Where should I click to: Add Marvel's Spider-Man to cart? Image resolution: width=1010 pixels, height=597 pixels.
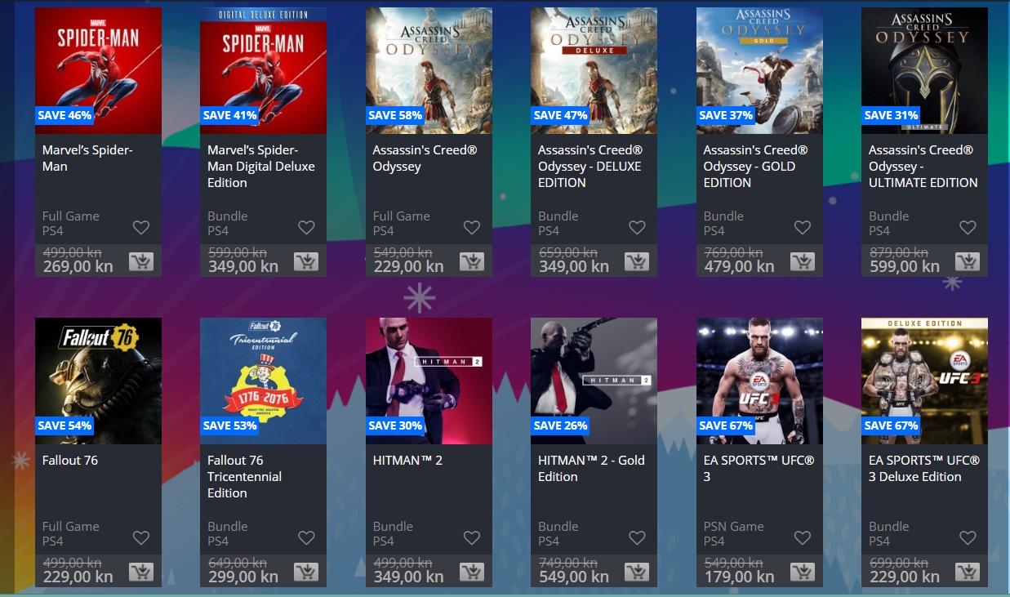(x=141, y=262)
